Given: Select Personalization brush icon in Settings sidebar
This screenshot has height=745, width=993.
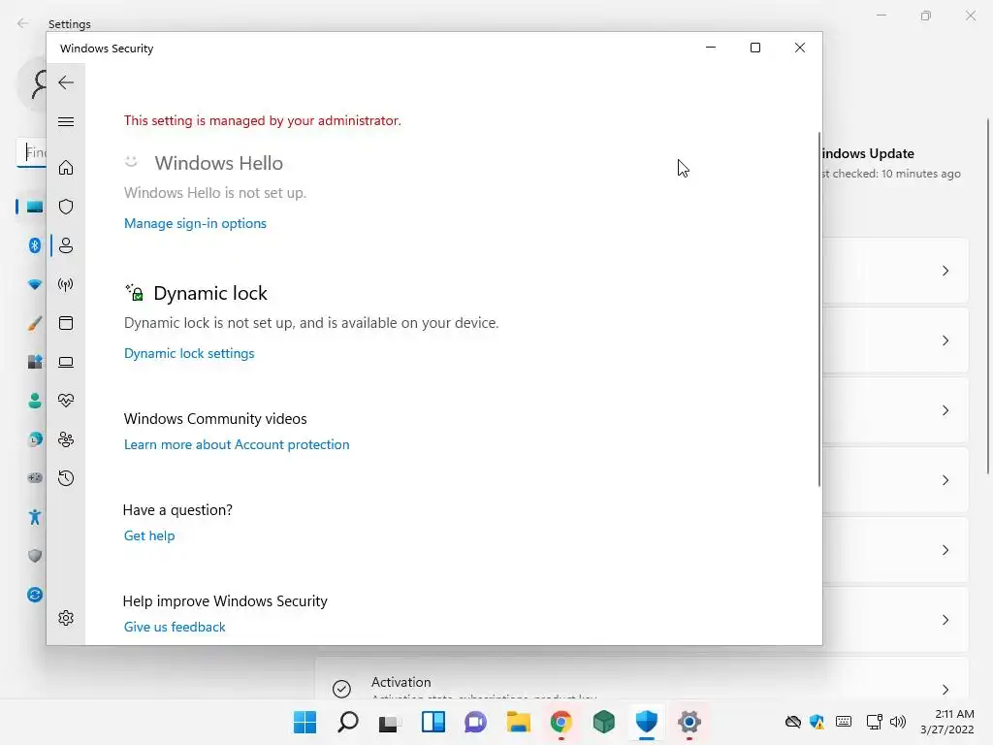Looking at the screenshot, I should click(35, 323).
